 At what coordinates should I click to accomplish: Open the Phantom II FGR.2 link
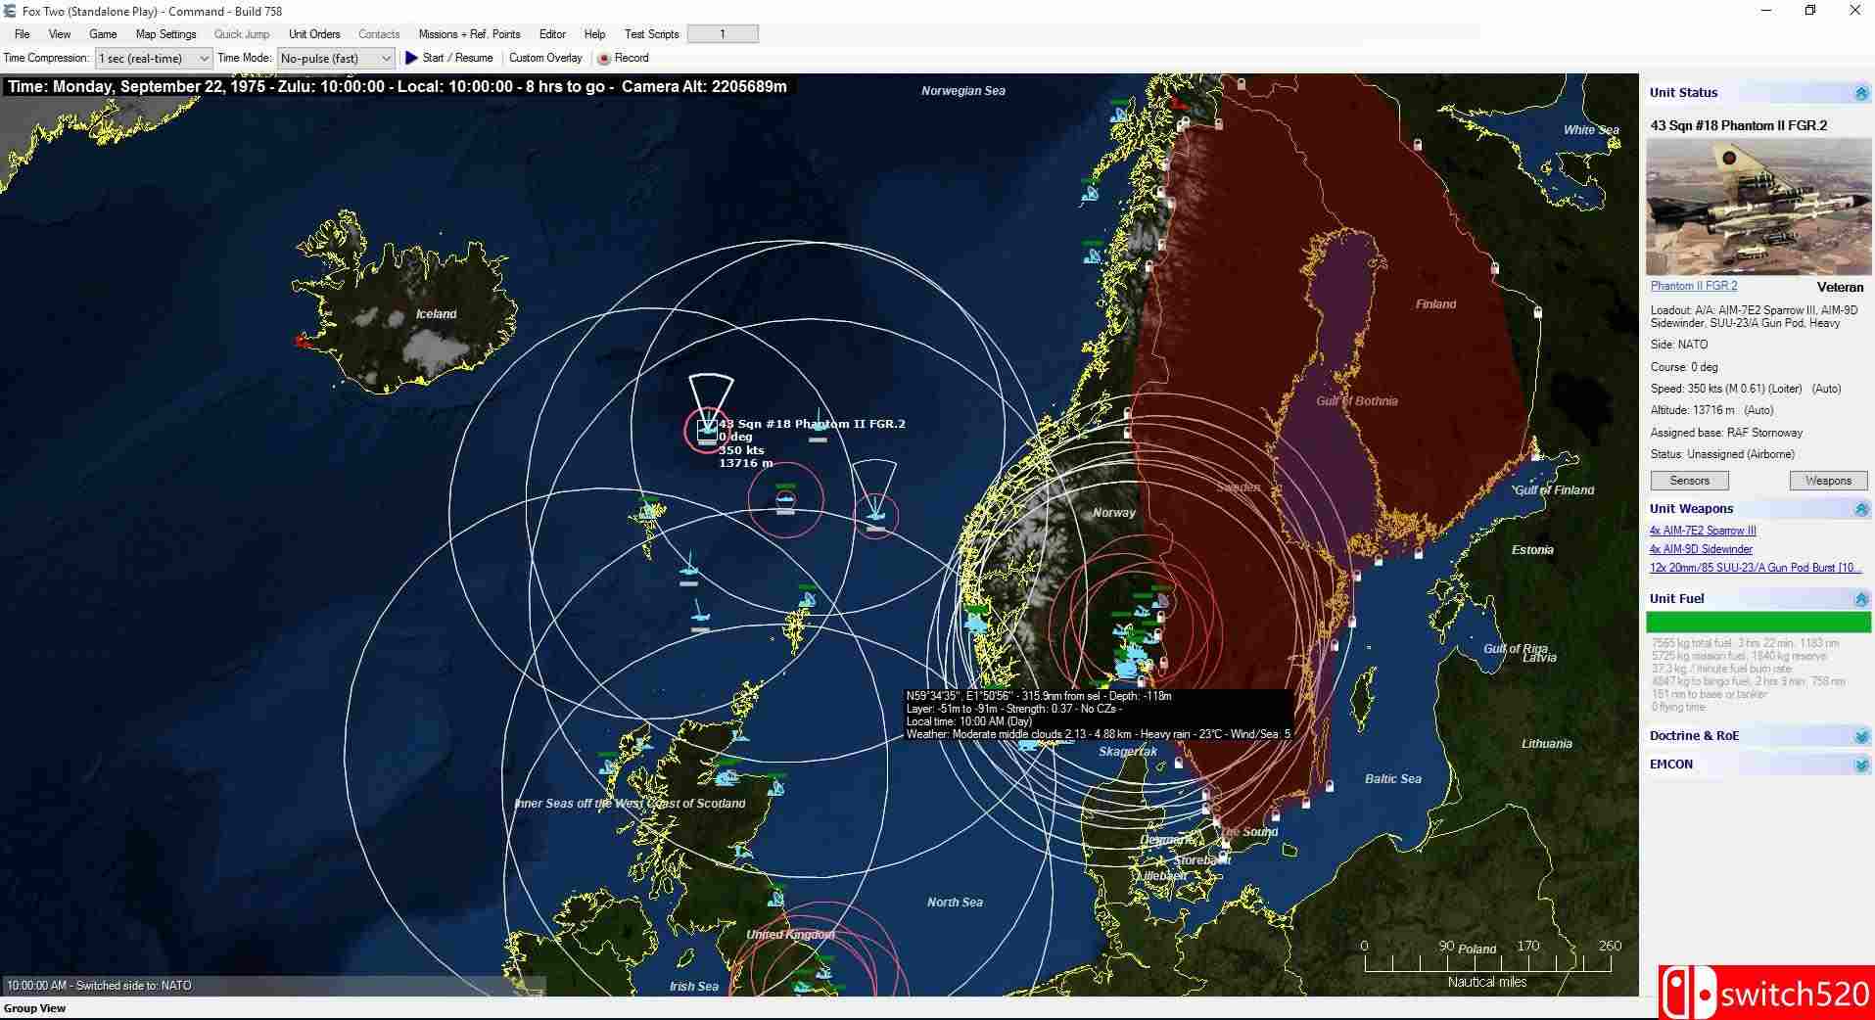(1692, 286)
